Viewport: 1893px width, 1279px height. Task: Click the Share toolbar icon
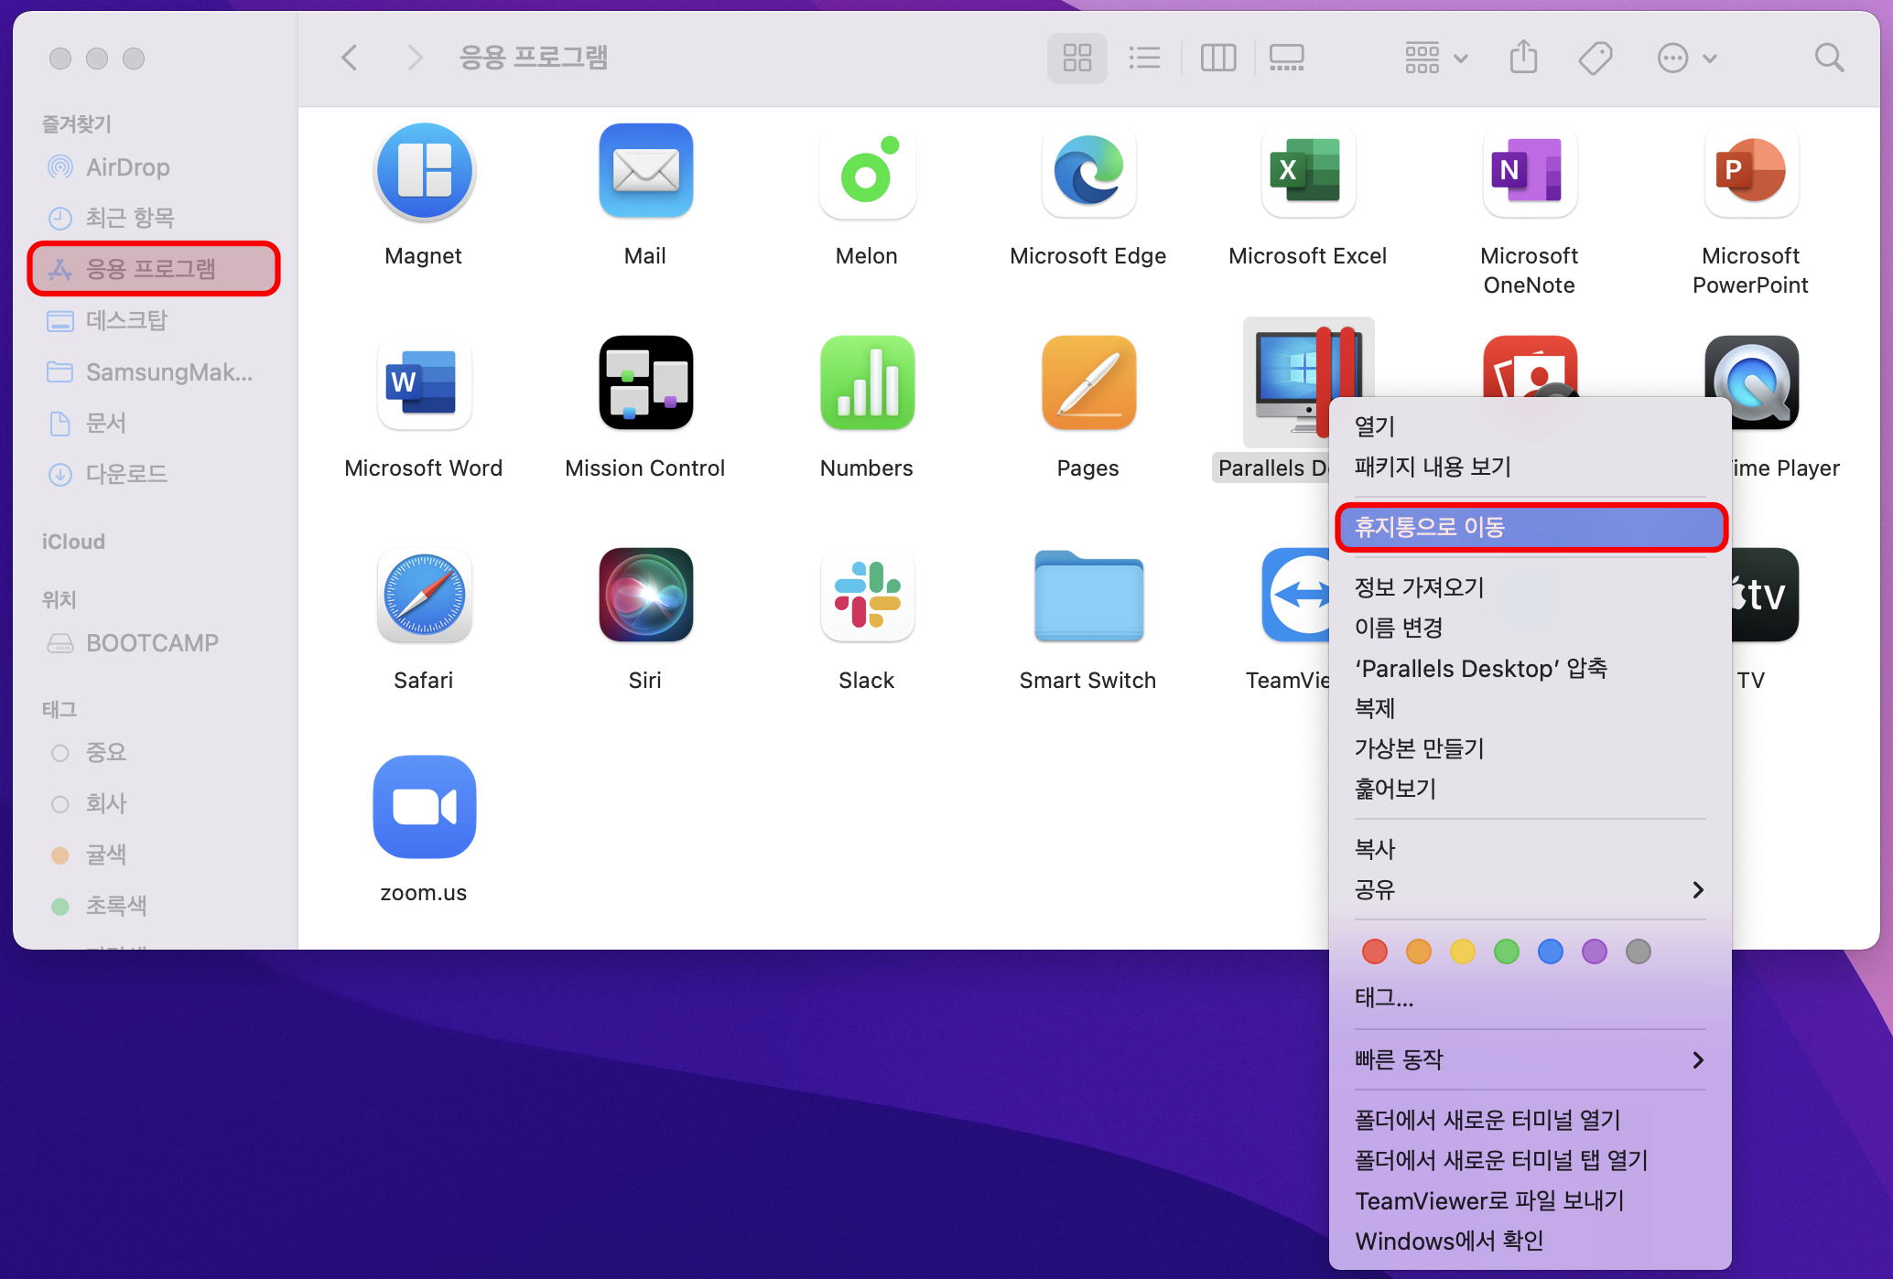point(1523,58)
